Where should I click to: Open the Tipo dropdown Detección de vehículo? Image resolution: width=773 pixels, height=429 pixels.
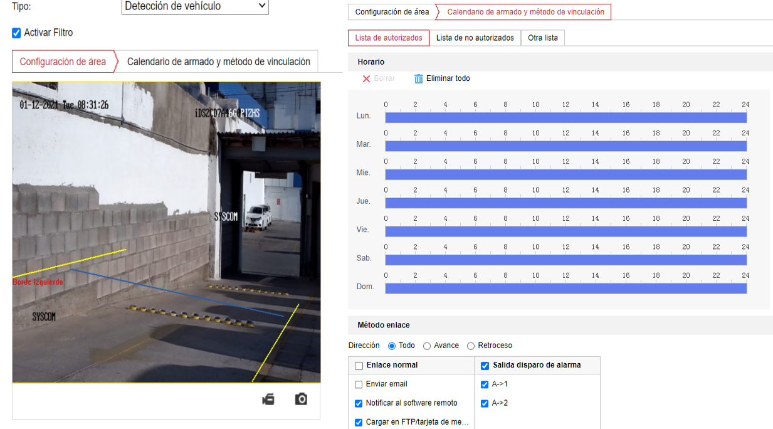click(x=195, y=7)
